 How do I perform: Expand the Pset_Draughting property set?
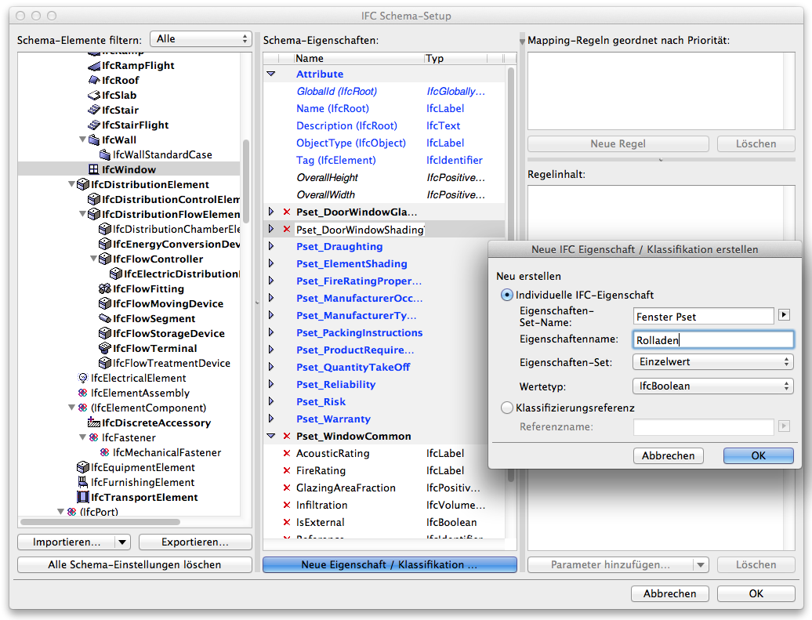(x=271, y=246)
